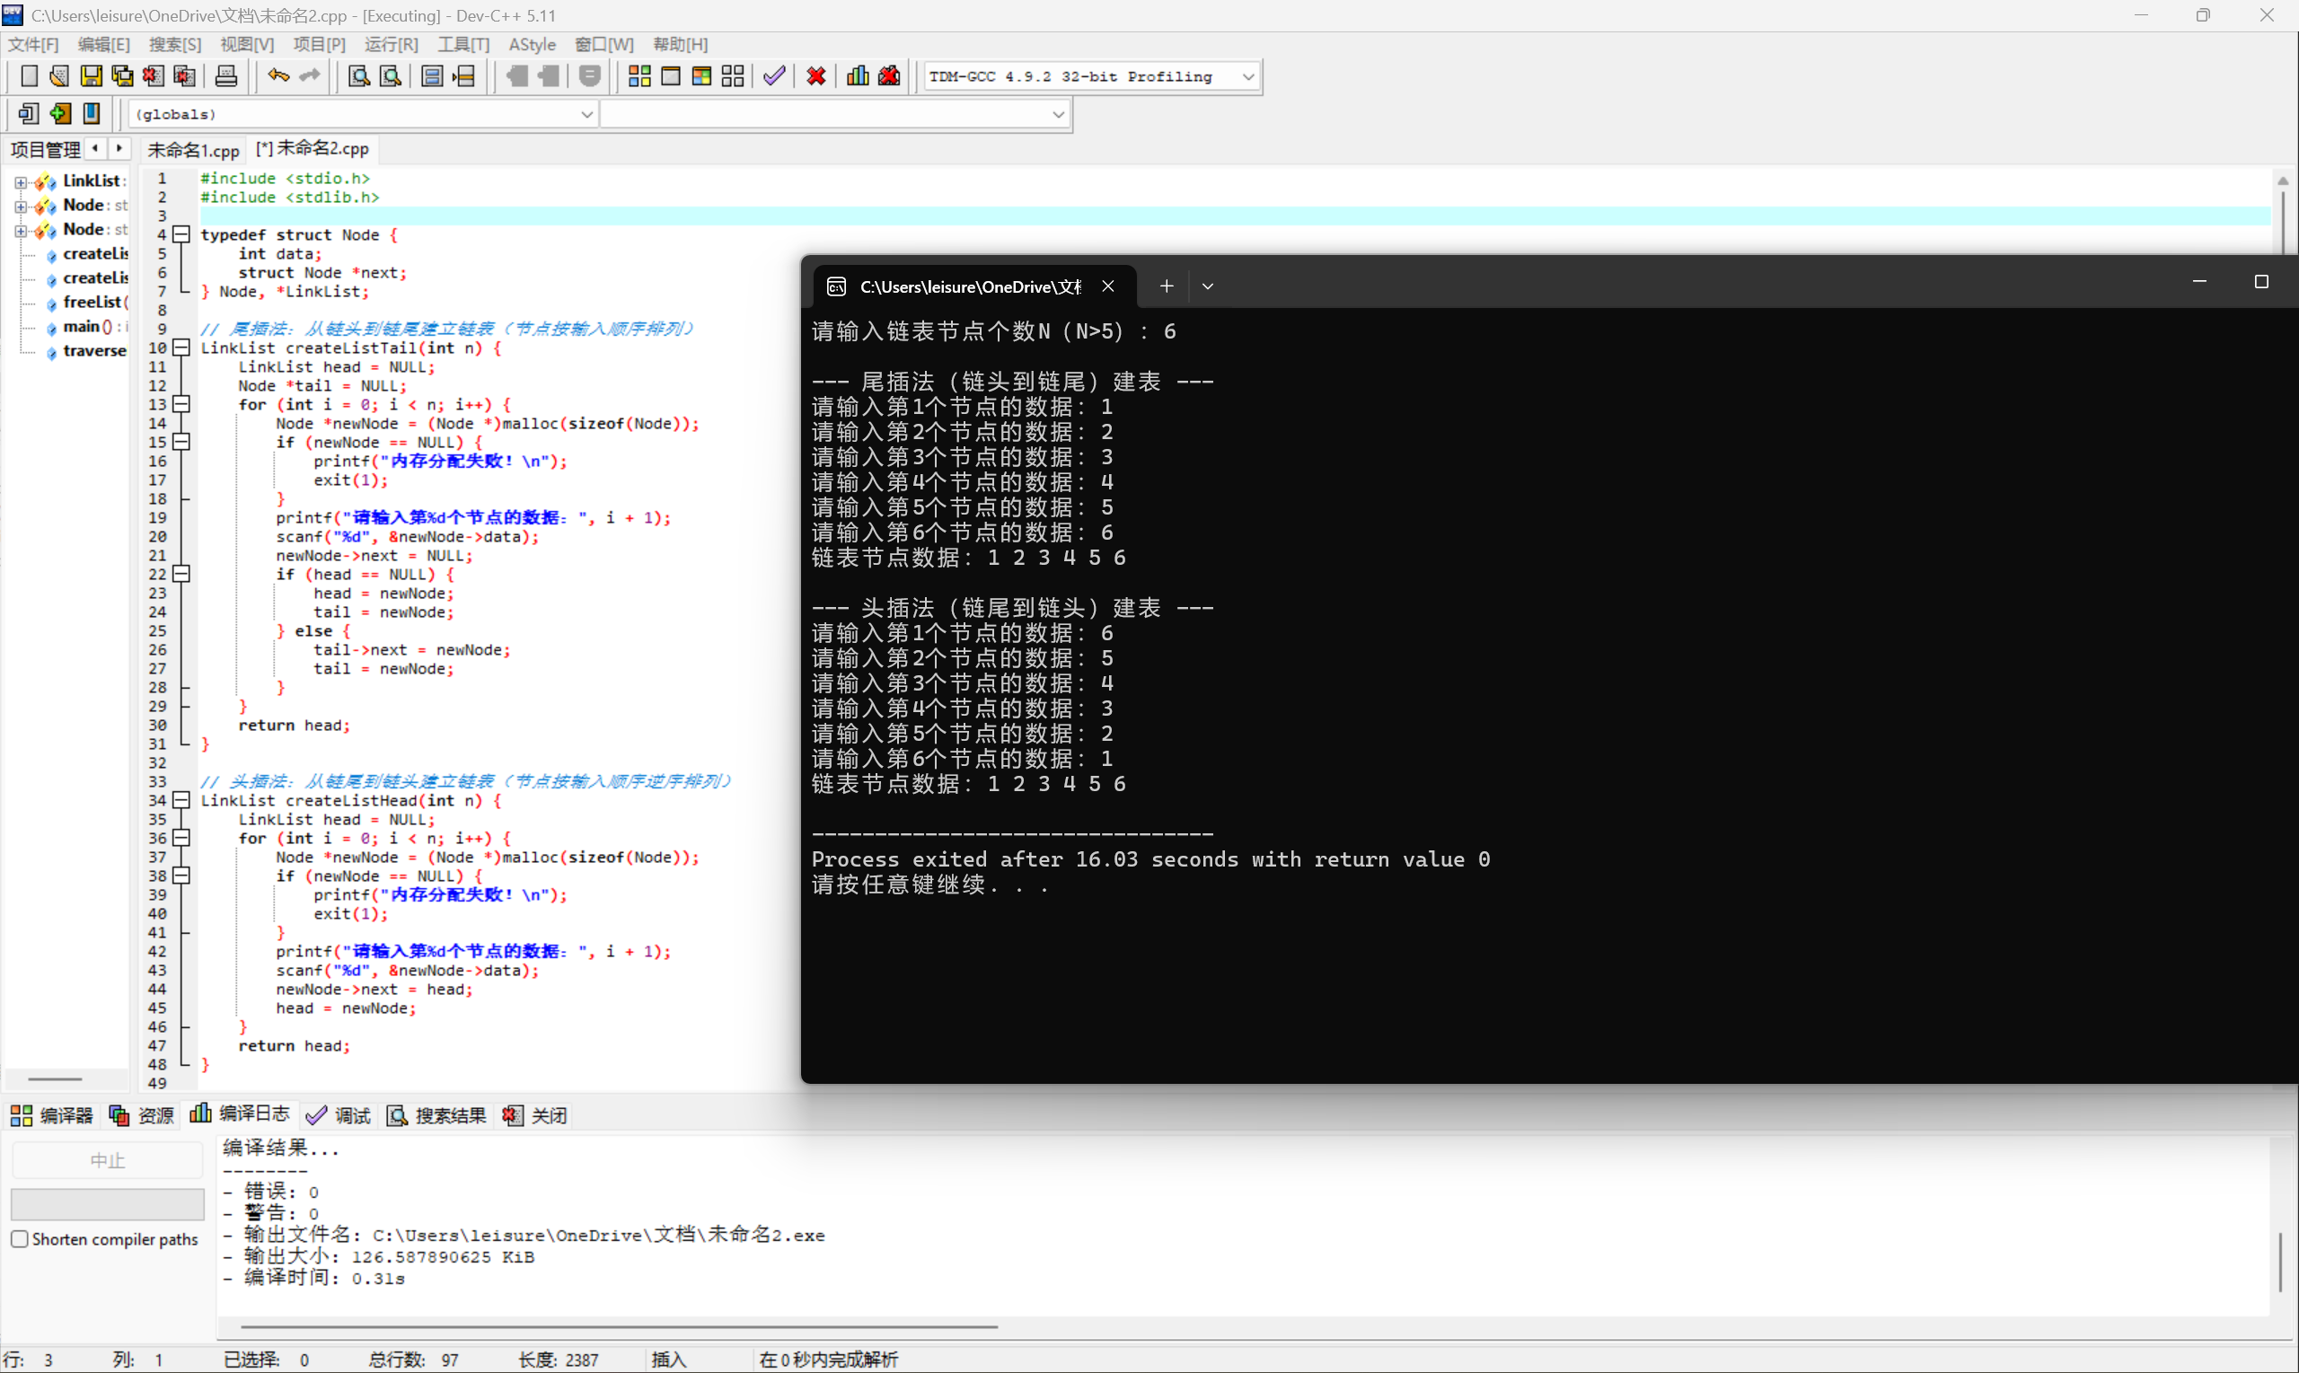Click the 中止 stop button
The image size is (2299, 1373).
[x=106, y=1159]
